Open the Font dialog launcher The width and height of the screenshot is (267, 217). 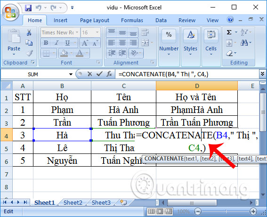click(x=98, y=62)
